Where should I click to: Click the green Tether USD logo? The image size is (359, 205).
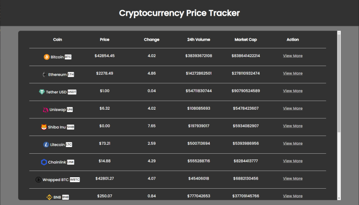[x=42, y=92]
